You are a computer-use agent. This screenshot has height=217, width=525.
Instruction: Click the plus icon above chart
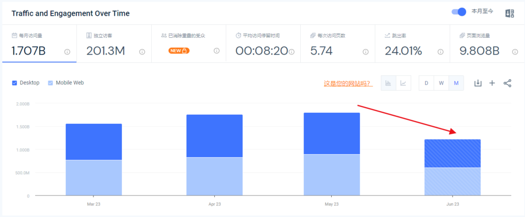(492, 83)
